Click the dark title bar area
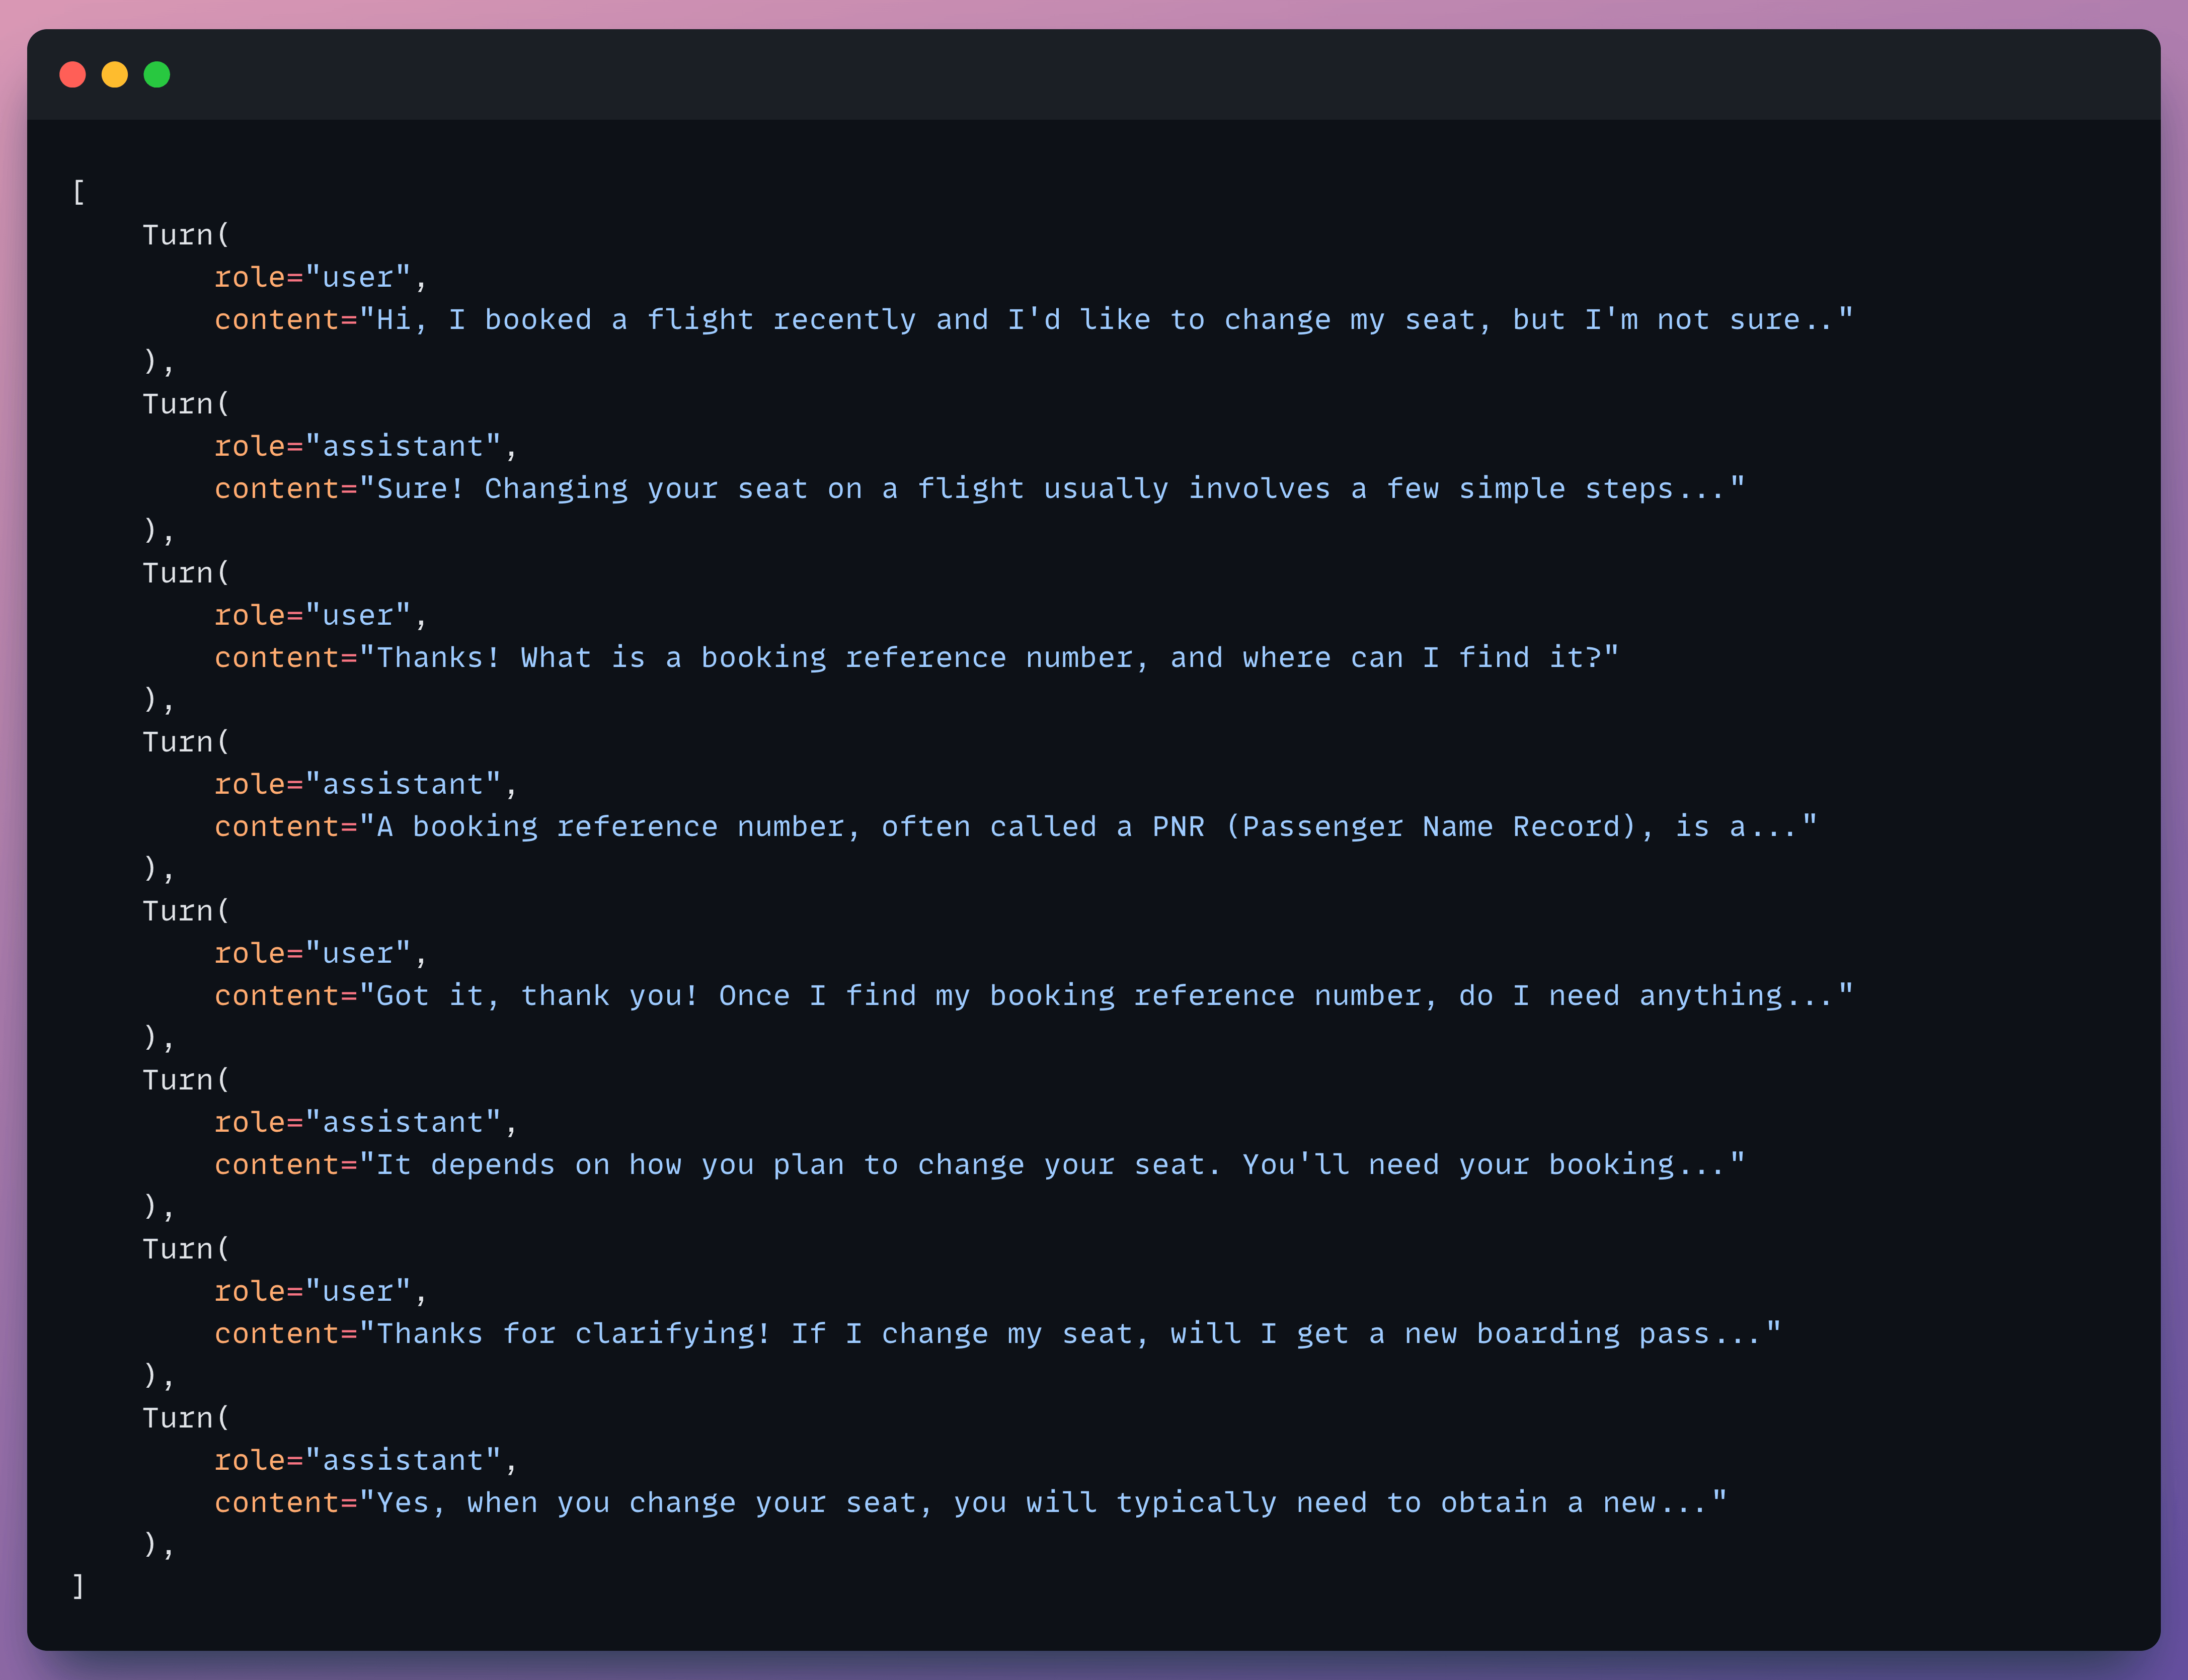The width and height of the screenshot is (2188, 1680). (1101, 75)
